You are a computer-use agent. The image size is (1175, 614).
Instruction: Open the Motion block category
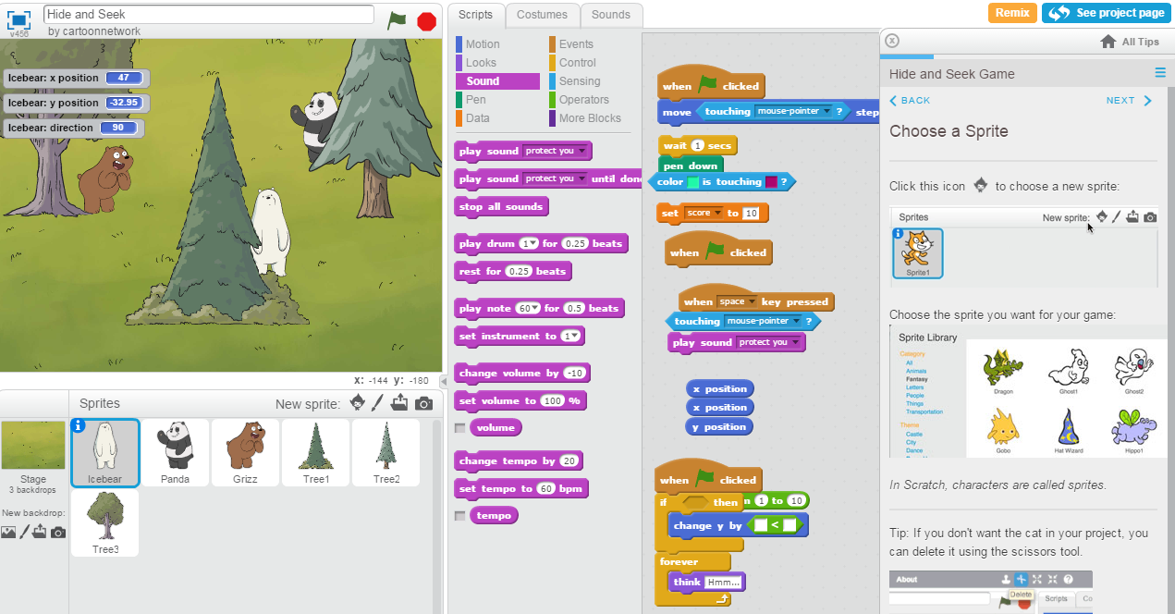coord(482,44)
